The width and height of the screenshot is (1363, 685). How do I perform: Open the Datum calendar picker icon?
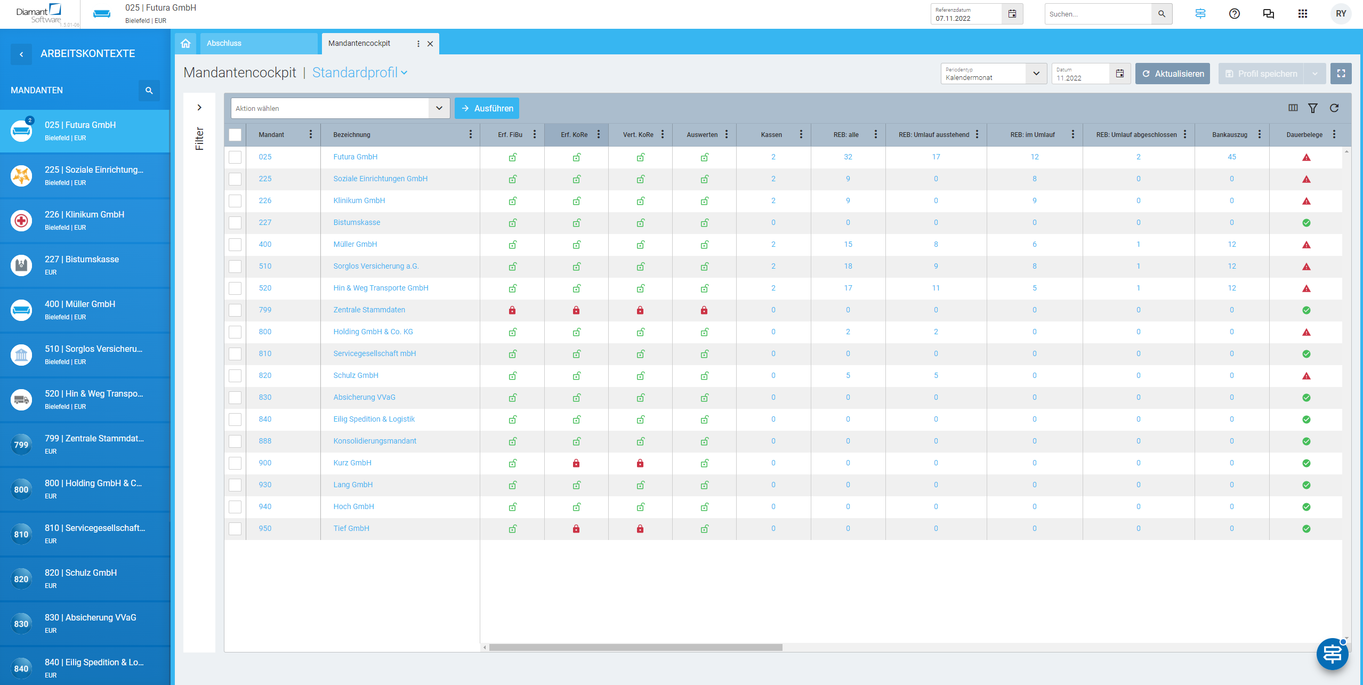coord(1120,74)
